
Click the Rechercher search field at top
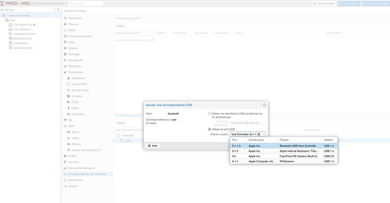point(85,3)
